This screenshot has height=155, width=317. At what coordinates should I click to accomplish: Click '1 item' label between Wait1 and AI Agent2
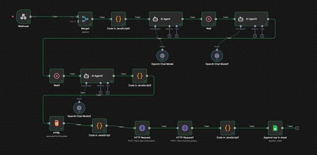[x=72, y=74]
